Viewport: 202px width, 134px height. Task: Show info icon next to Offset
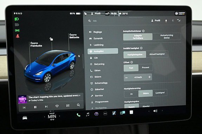point(131,62)
